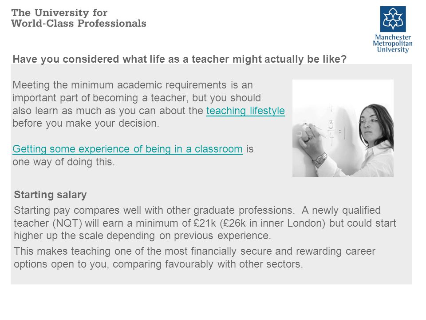Click the "Have you considered what life as a teacher" heading
Viewport: 426px width, 320px height.
pyautogui.click(x=180, y=59)
